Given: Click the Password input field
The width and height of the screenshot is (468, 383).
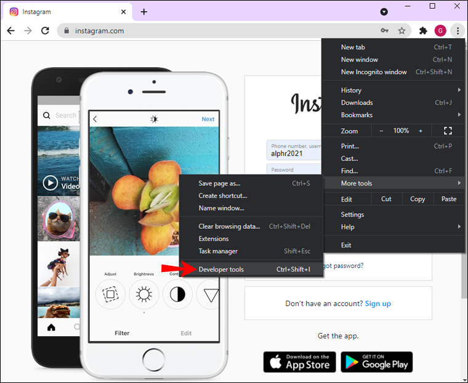Looking at the screenshot, I should 294,169.
